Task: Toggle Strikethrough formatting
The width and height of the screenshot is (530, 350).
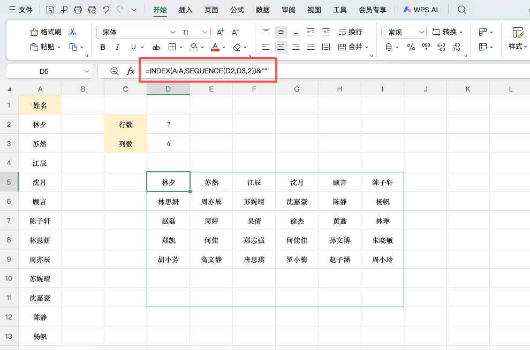Action: [x=156, y=47]
